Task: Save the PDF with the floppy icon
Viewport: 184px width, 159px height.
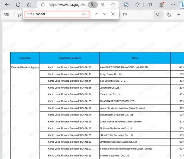Action: tap(169, 15)
